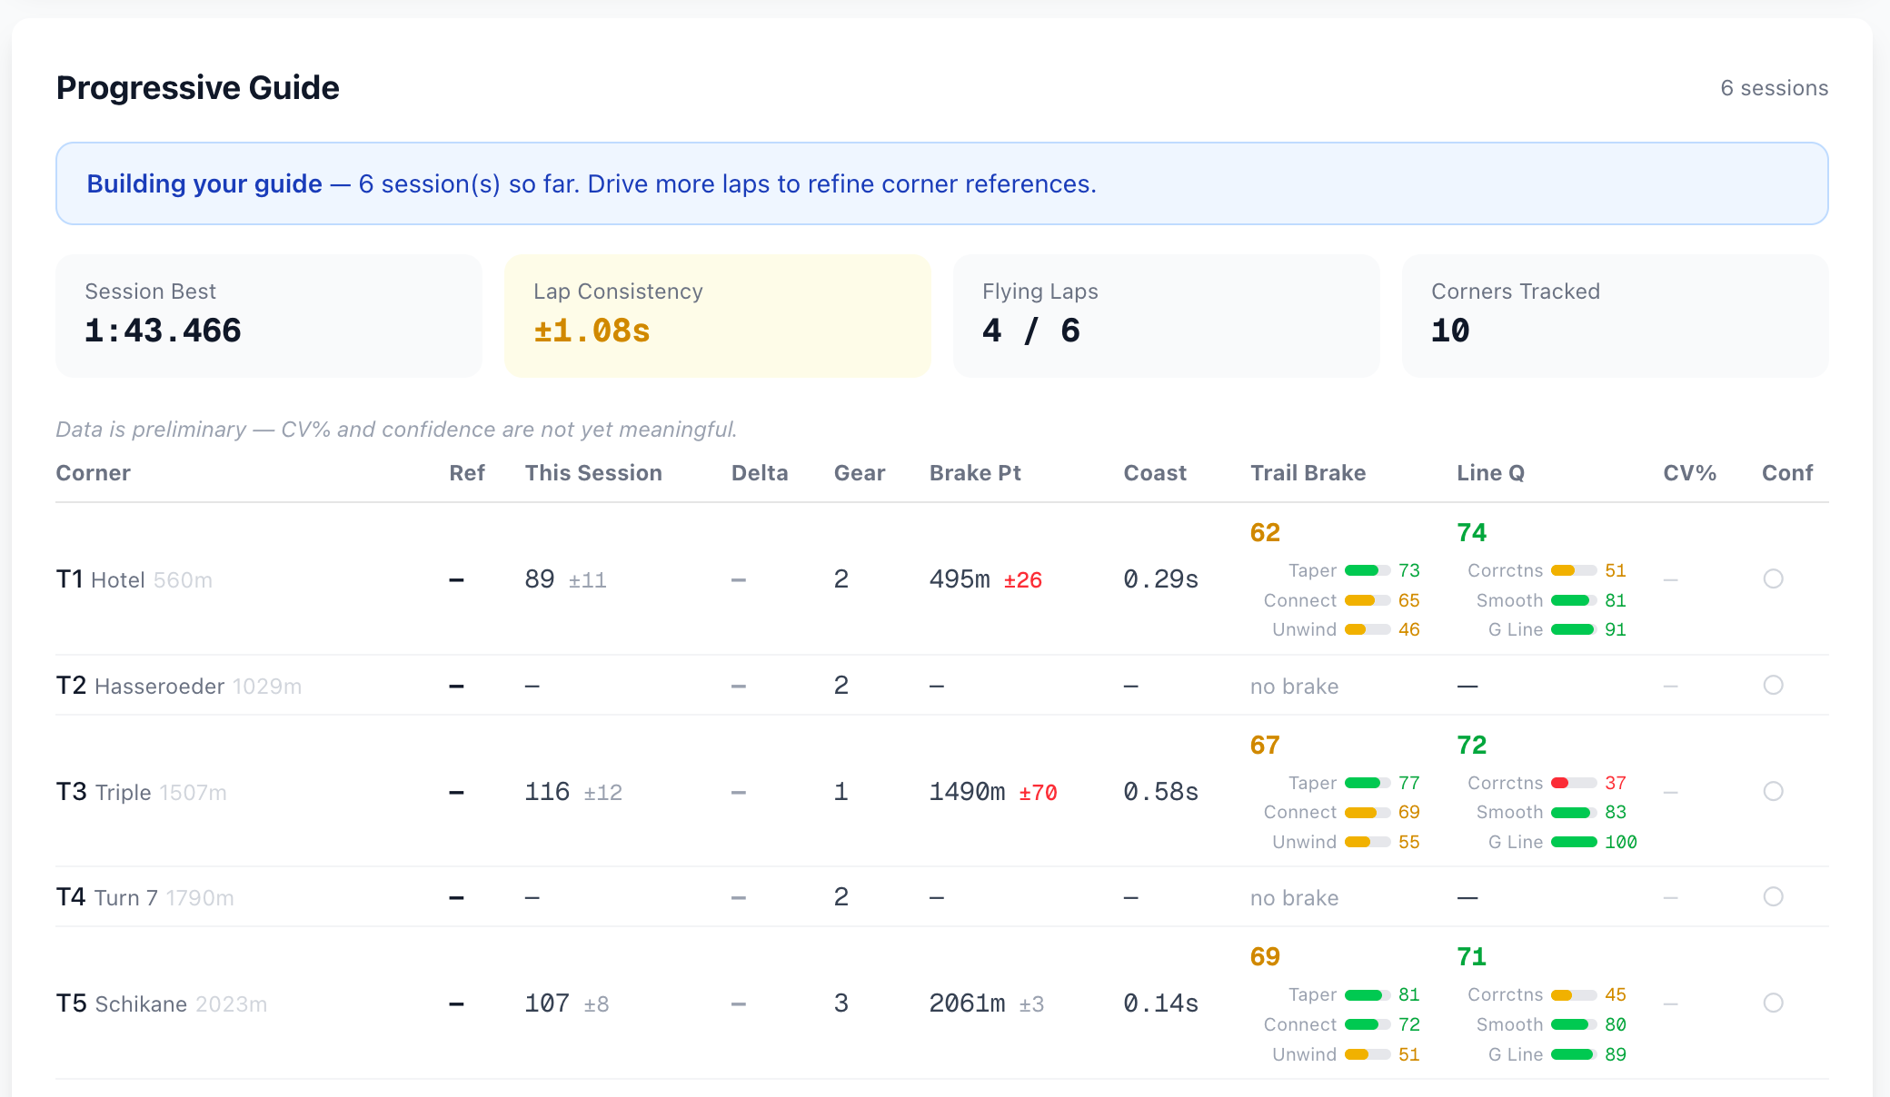1890x1097 pixels.
Task: Click the T2 Hasseroeder confidence circle
Action: (1773, 685)
